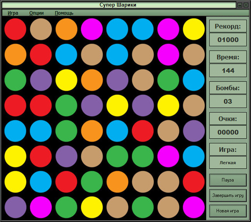The width and height of the screenshot is (251, 222).
Task: Click the Время: label
Action: 228,57
